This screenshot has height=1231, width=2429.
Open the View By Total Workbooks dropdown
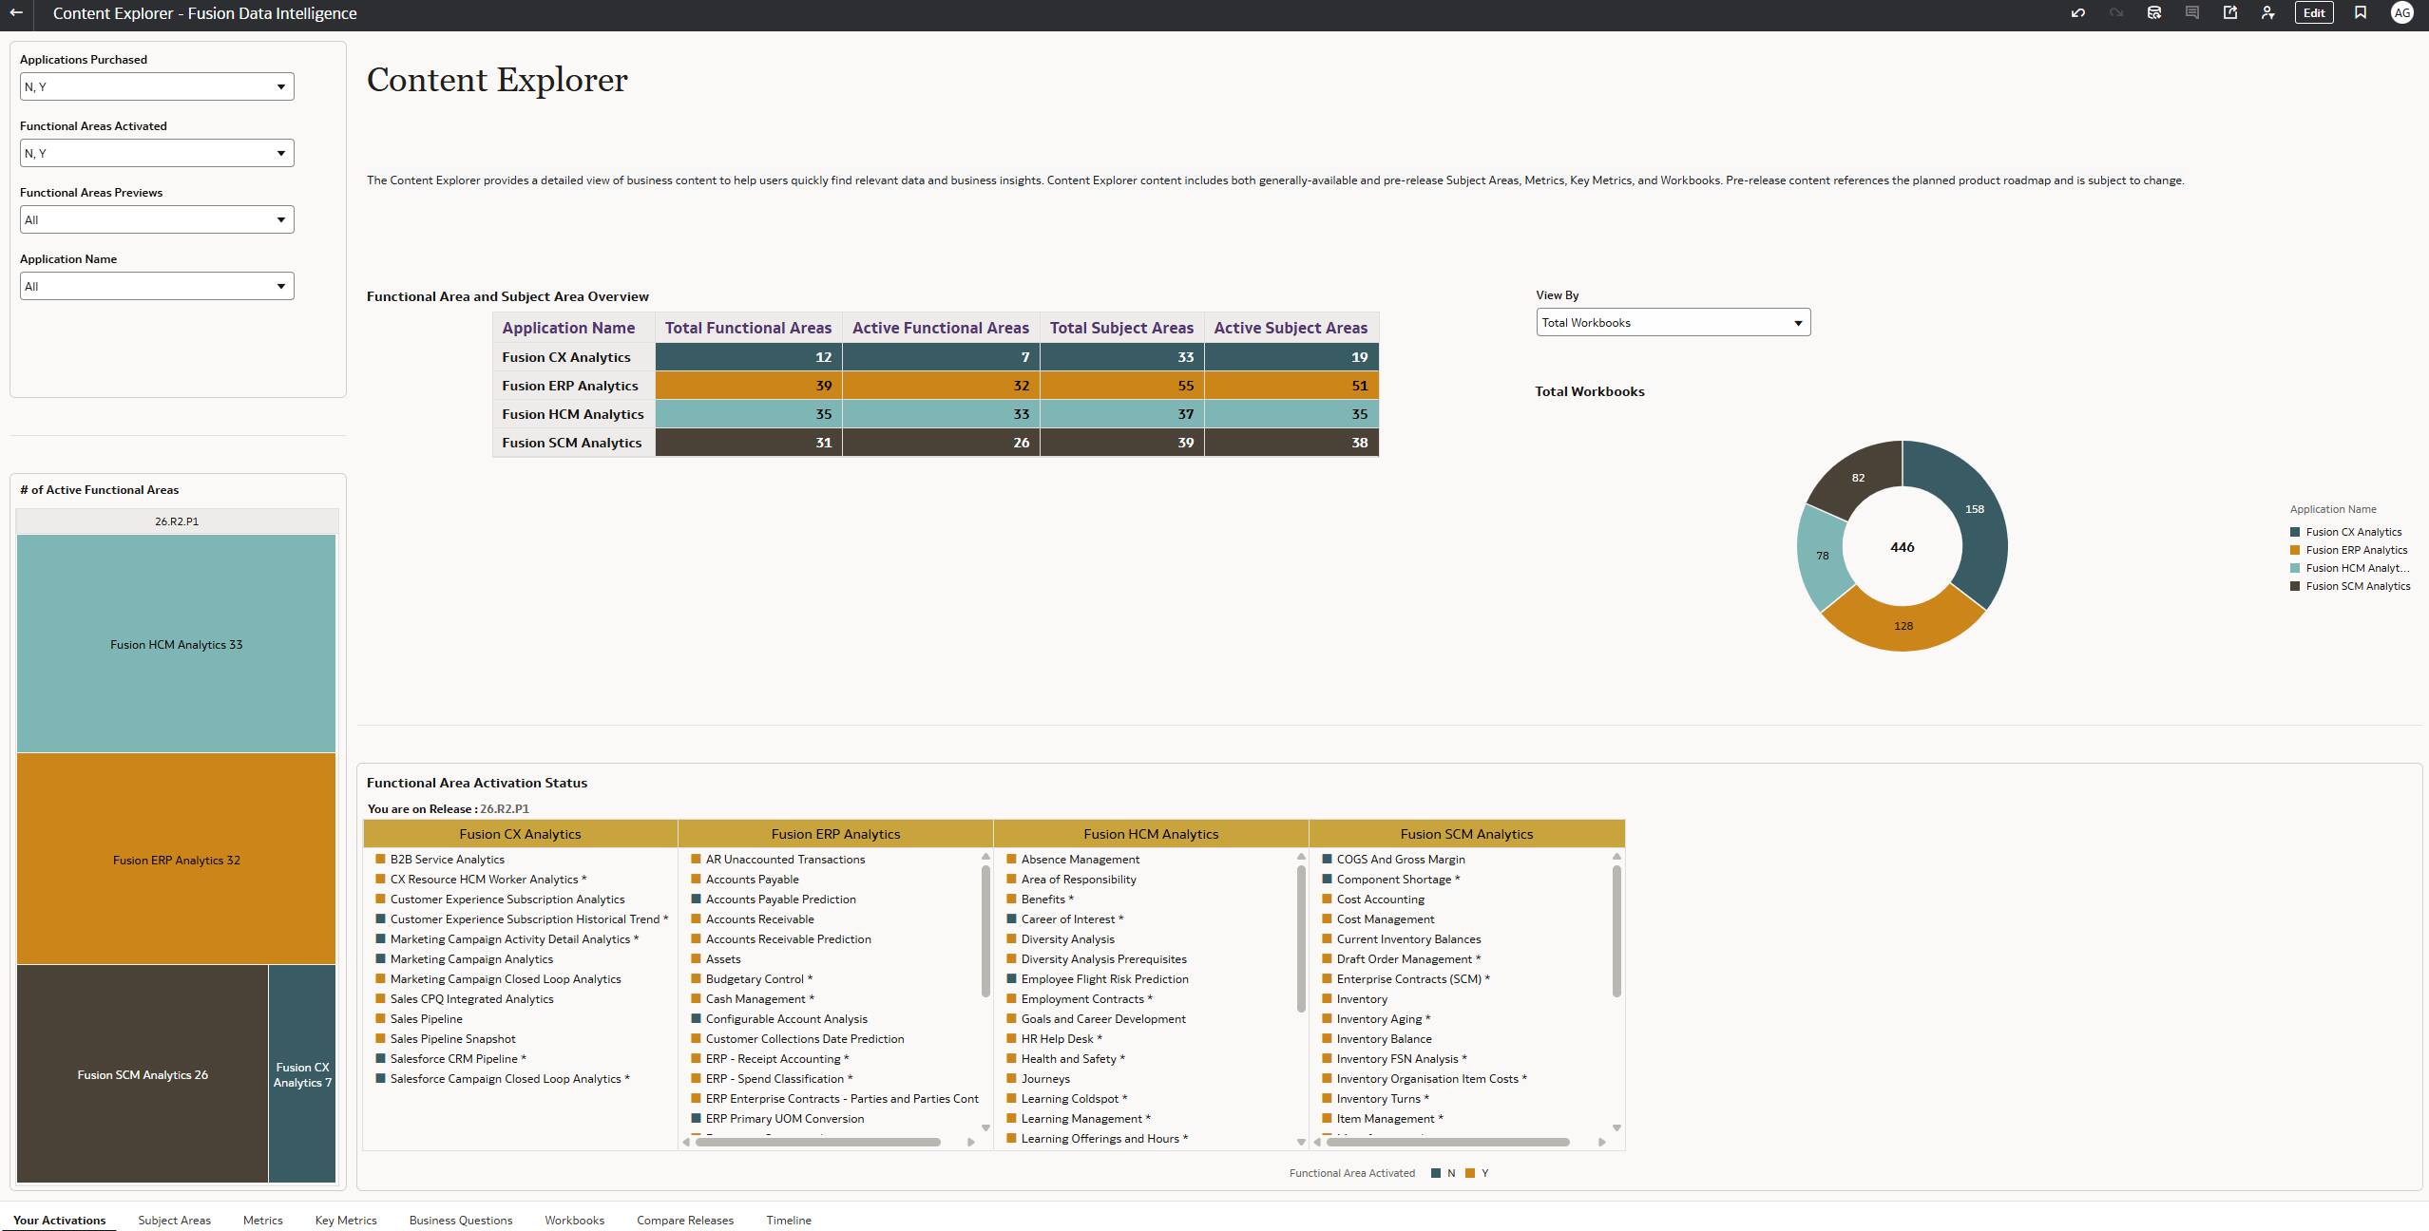click(x=1673, y=323)
